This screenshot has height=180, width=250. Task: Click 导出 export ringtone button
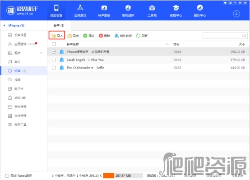(x=73, y=36)
